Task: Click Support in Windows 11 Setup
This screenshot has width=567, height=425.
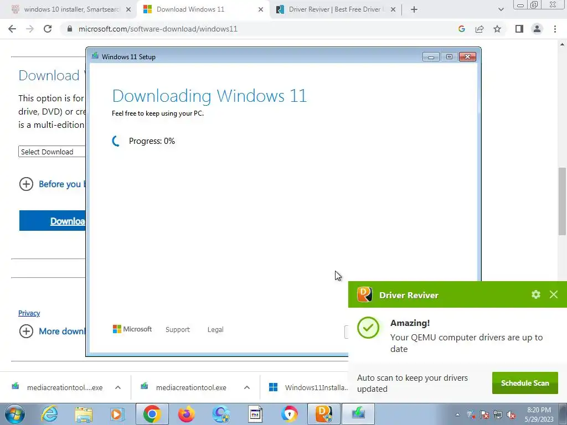Action: point(178,330)
